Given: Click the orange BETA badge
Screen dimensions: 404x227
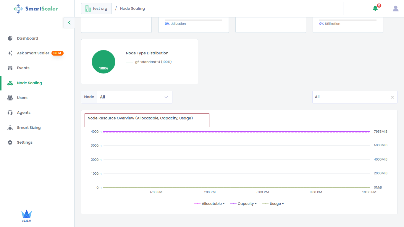Looking at the screenshot, I should 57,53.
